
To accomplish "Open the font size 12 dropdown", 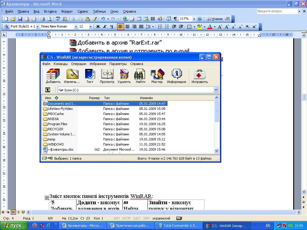I will pyautogui.click(x=91, y=27).
